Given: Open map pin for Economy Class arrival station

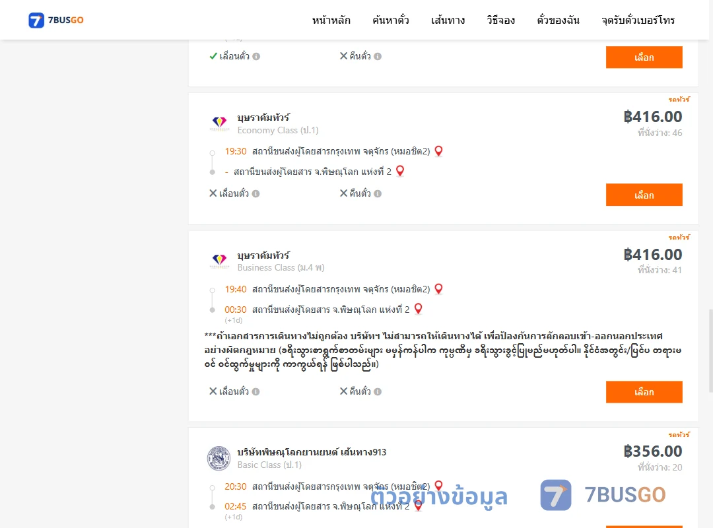Looking at the screenshot, I should coord(400,171).
